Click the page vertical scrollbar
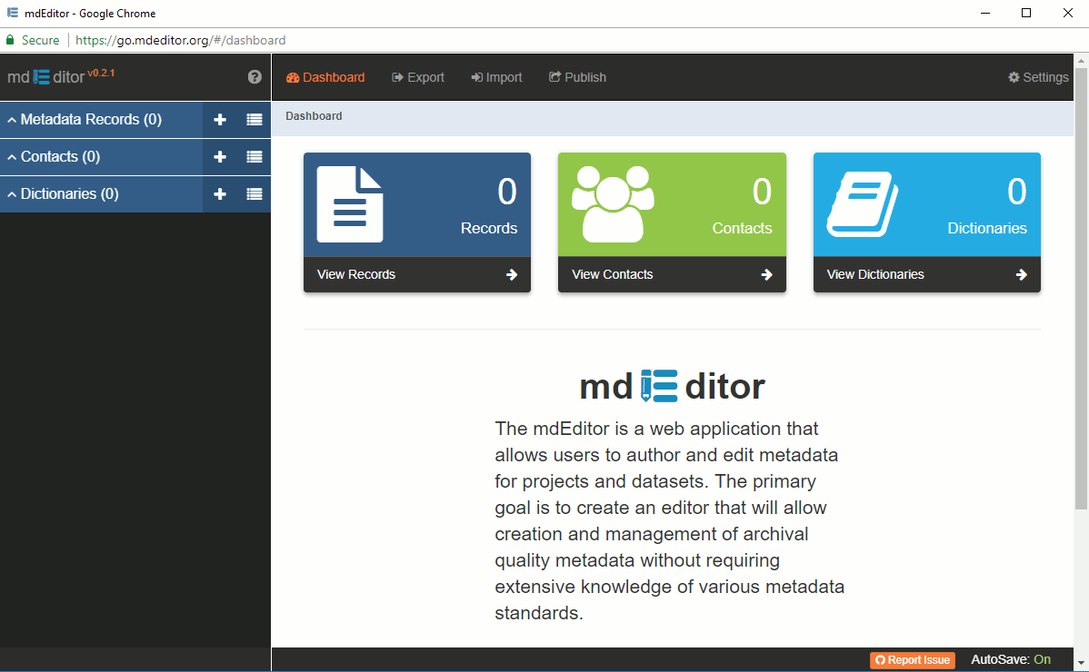The image size is (1089, 672). (x=1082, y=289)
